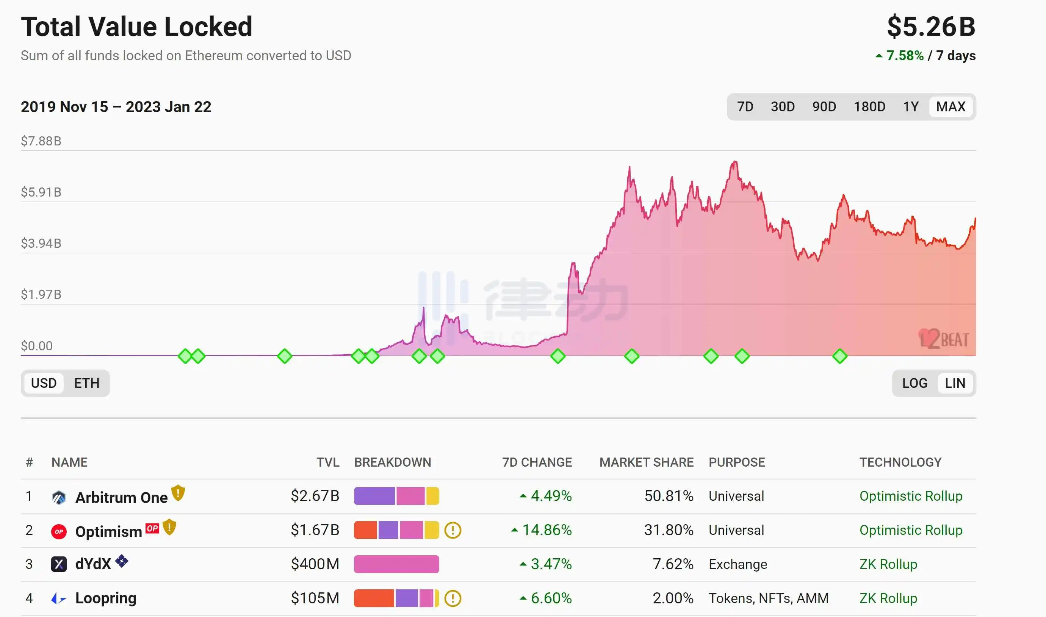Click the date range 2019 Nov 15 – 2023 Jan 22
Image resolution: width=1046 pixels, height=617 pixels.
pyautogui.click(x=116, y=107)
